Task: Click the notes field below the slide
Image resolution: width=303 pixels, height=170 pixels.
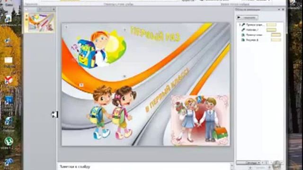Action: [x=144, y=166]
